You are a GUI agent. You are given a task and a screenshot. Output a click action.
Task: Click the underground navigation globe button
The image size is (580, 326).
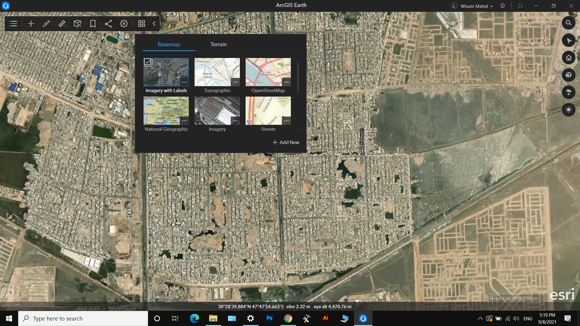point(568,92)
